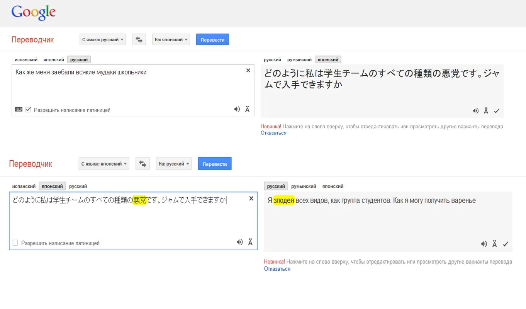Image resolution: width=526 pixels, height=309 pixels.
Task: Click Ä icon in lower translation box
Action: 495,244
